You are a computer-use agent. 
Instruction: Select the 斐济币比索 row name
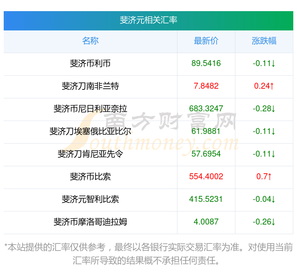click(90, 177)
